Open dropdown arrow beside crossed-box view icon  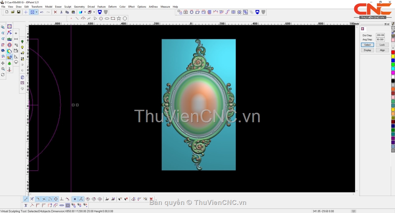point(37,12)
